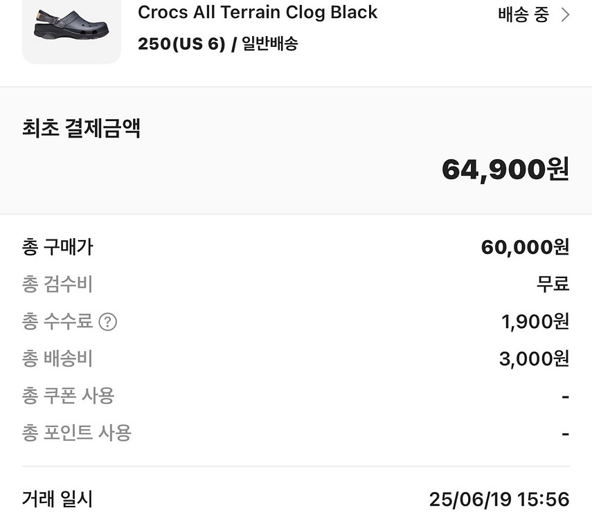Screen dimensions: 592x519
Task: Tap the 3,000원 shipping cost
Action: (535, 358)
